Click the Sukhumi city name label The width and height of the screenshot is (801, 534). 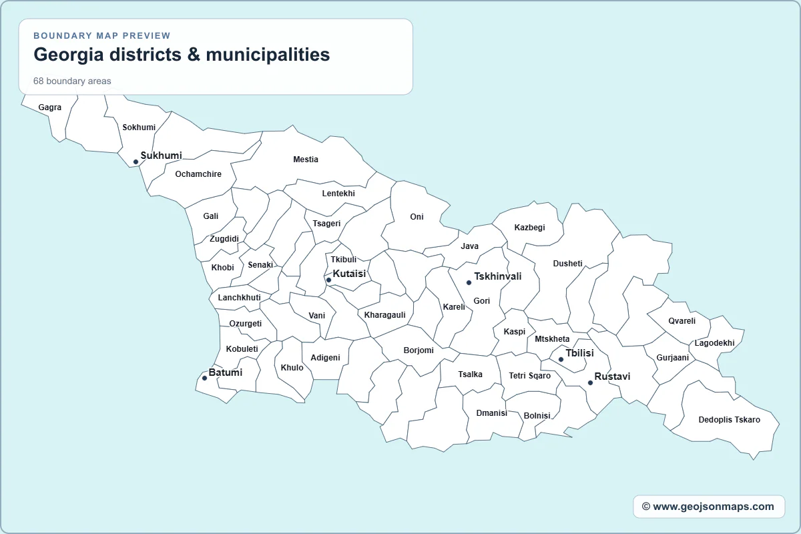[x=162, y=156]
